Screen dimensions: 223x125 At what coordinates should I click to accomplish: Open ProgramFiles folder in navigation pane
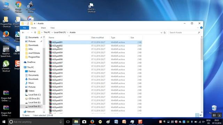click(x=34, y=57)
